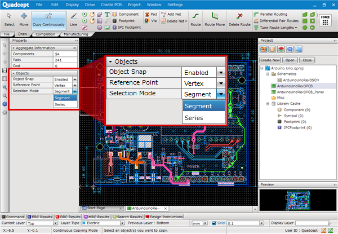This screenshot has height=234, width=338.
Task: Select ArduinoUnoRev3SCH in project tree
Action: coord(301,80)
